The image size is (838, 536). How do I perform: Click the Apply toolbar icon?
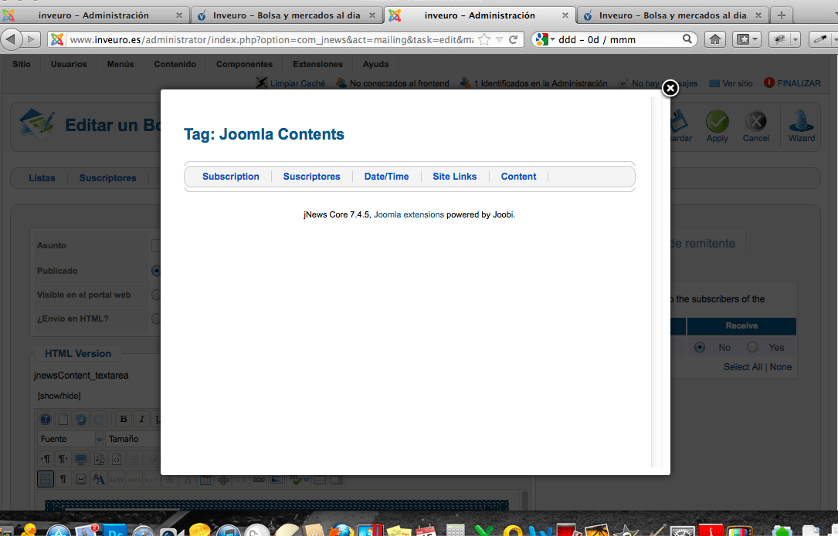[x=718, y=126]
